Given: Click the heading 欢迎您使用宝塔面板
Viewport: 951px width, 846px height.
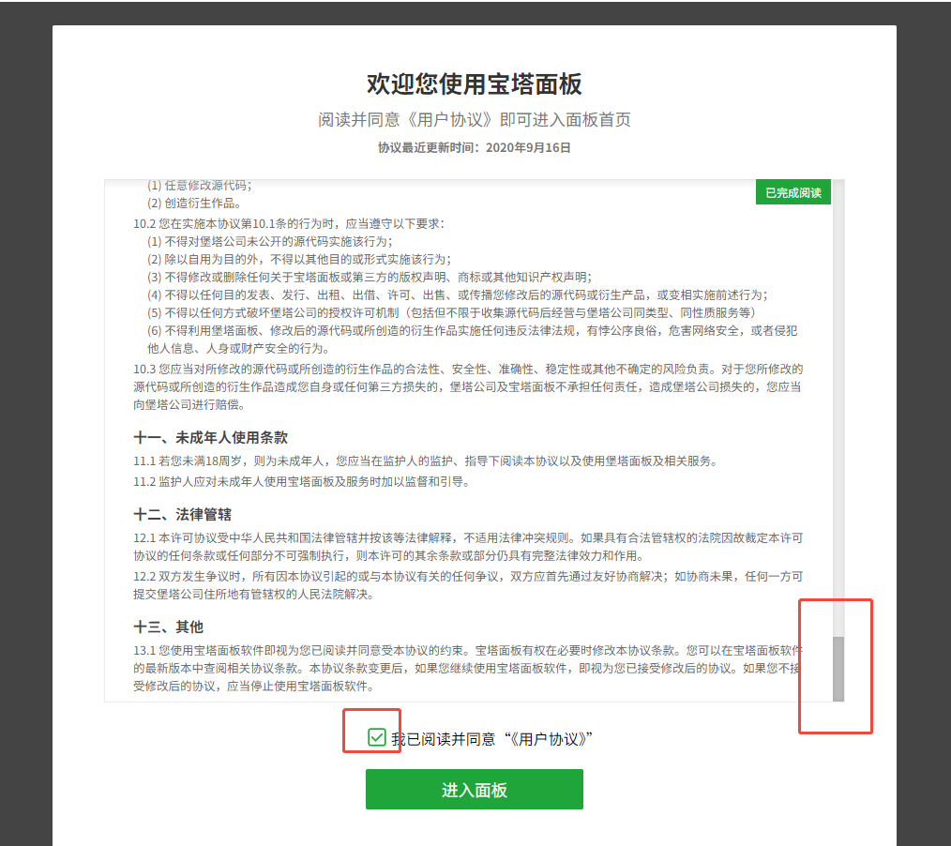Looking at the screenshot, I should (475, 83).
